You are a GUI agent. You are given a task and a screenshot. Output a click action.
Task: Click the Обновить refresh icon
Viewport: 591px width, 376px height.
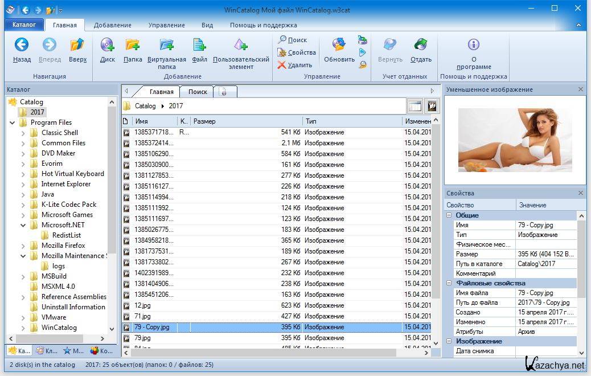(x=339, y=46)
